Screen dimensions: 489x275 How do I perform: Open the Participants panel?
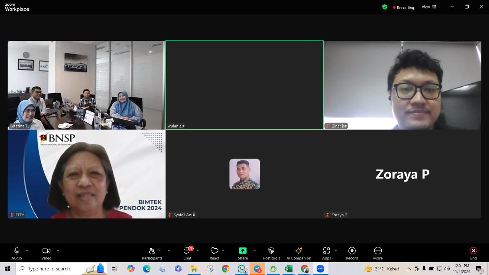pos(152,253)
